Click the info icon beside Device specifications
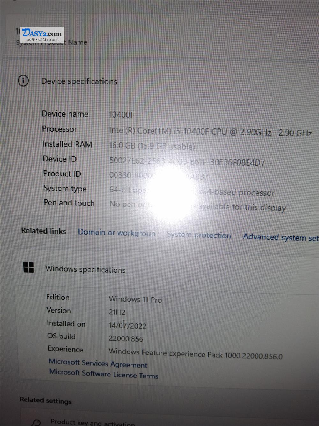This screenshot has height=426, width=319. tap(23, 81)
